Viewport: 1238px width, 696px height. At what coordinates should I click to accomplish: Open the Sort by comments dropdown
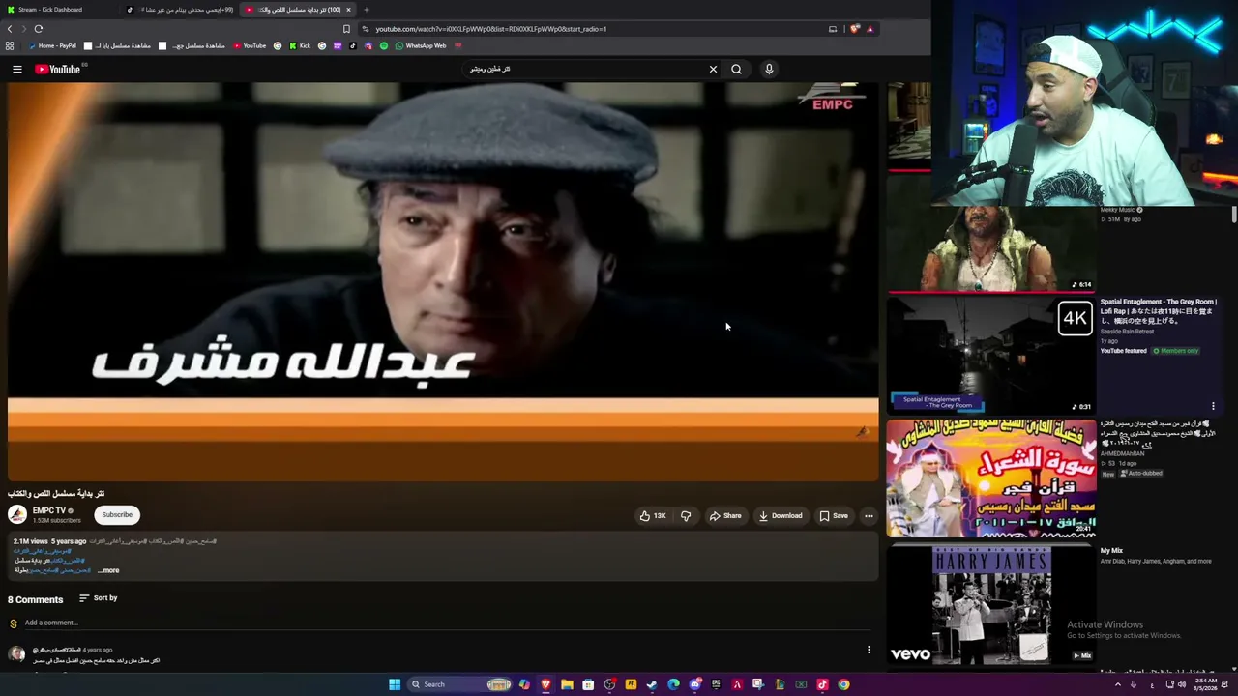point(98,598)
